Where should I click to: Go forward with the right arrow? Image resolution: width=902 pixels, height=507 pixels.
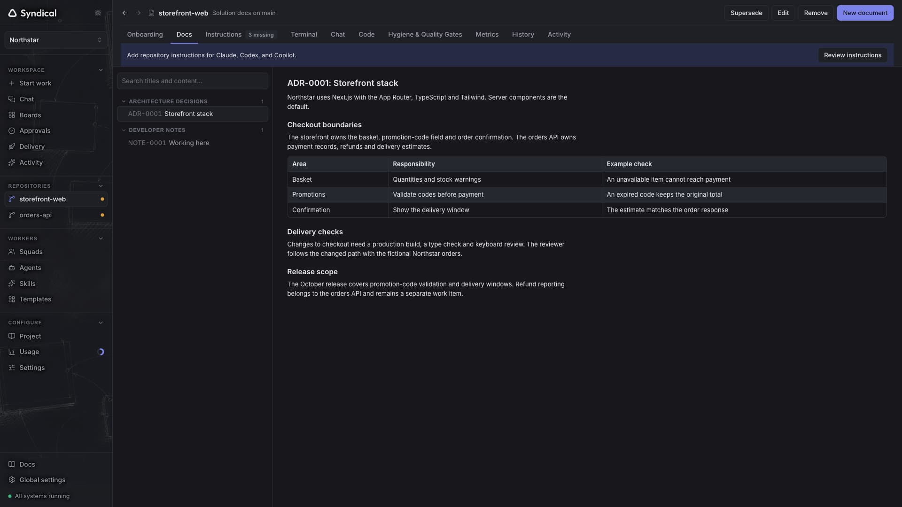(138, 13)
